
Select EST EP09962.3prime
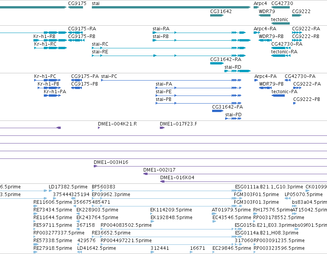tap(167, 198)
